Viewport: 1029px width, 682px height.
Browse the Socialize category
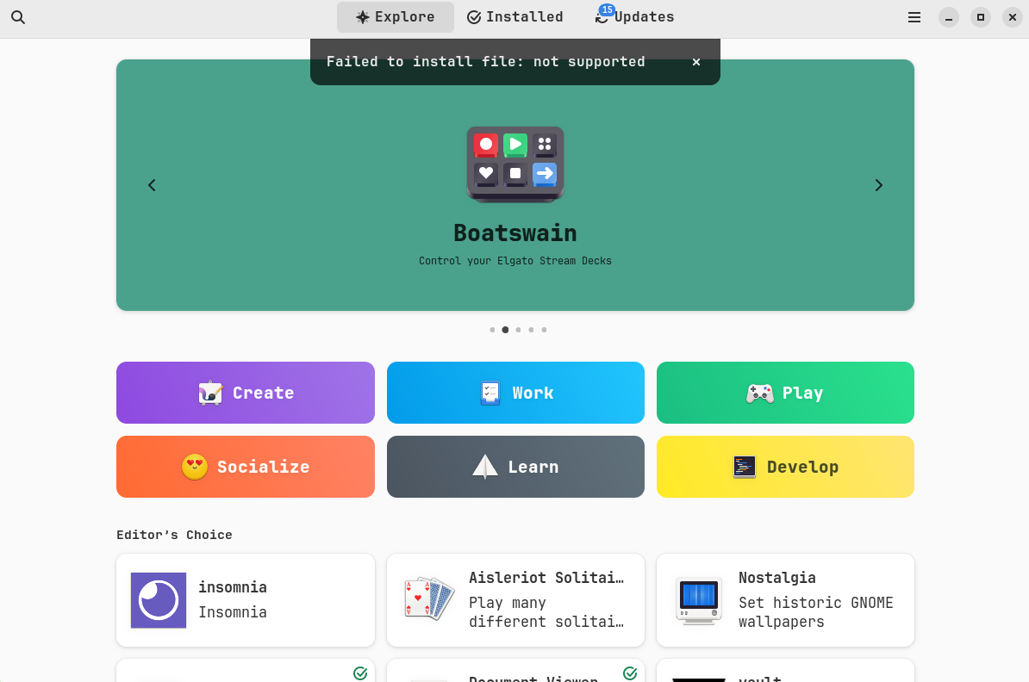[246, 467]
